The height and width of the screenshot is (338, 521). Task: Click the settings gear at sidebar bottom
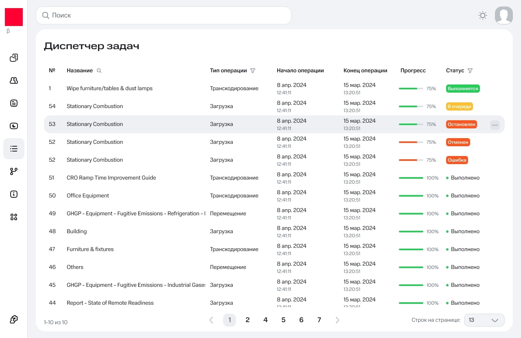point(14,319)
